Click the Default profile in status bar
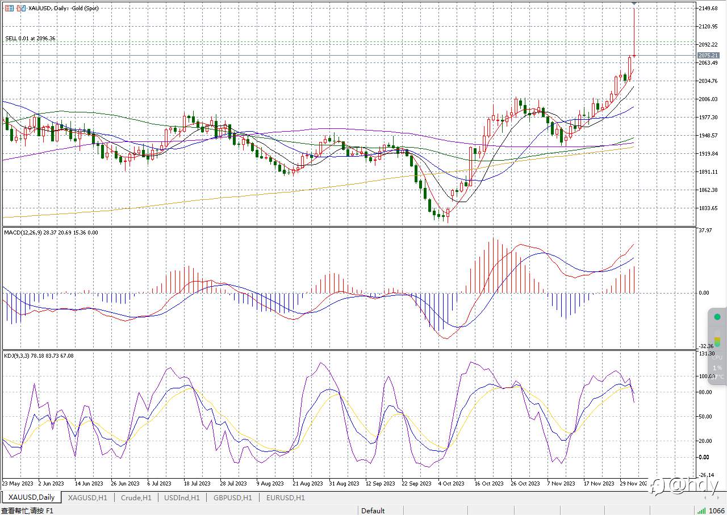The image size is (727, 515). [373, 510]
